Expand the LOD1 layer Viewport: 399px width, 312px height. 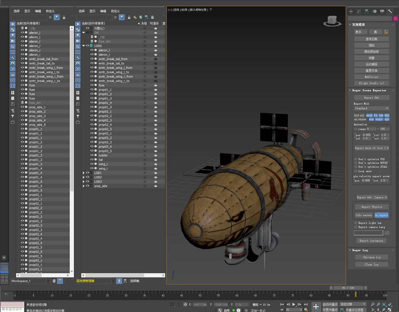84,173
